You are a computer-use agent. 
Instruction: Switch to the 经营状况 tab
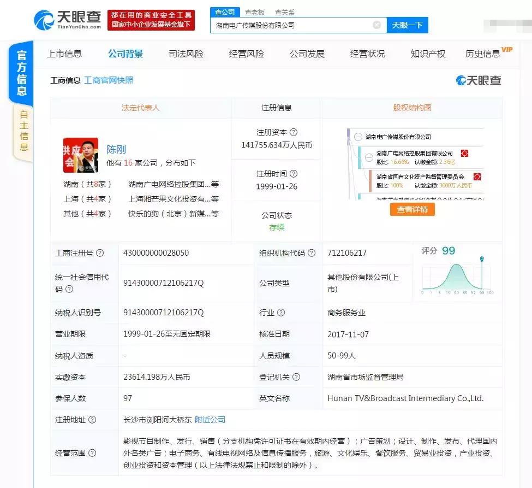point(367,54)
